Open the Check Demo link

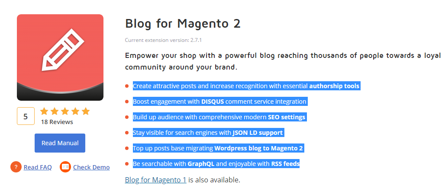point(91,167)
